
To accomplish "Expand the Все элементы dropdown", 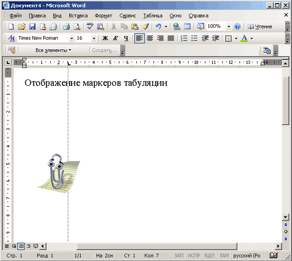I will (53, 50).
